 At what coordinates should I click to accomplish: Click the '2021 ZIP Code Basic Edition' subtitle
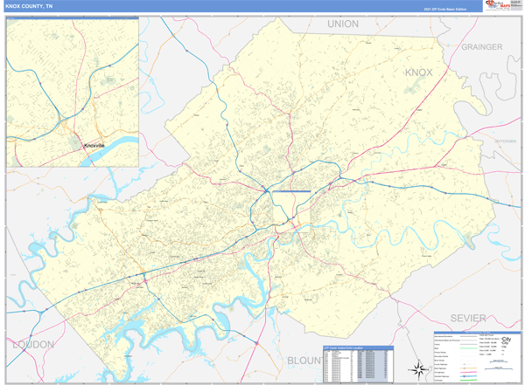(444, 9)
